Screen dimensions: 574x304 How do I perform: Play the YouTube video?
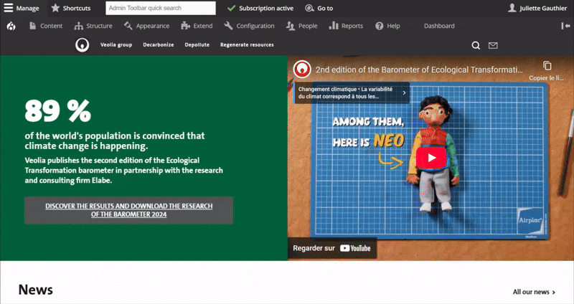[x=431, y=158]
